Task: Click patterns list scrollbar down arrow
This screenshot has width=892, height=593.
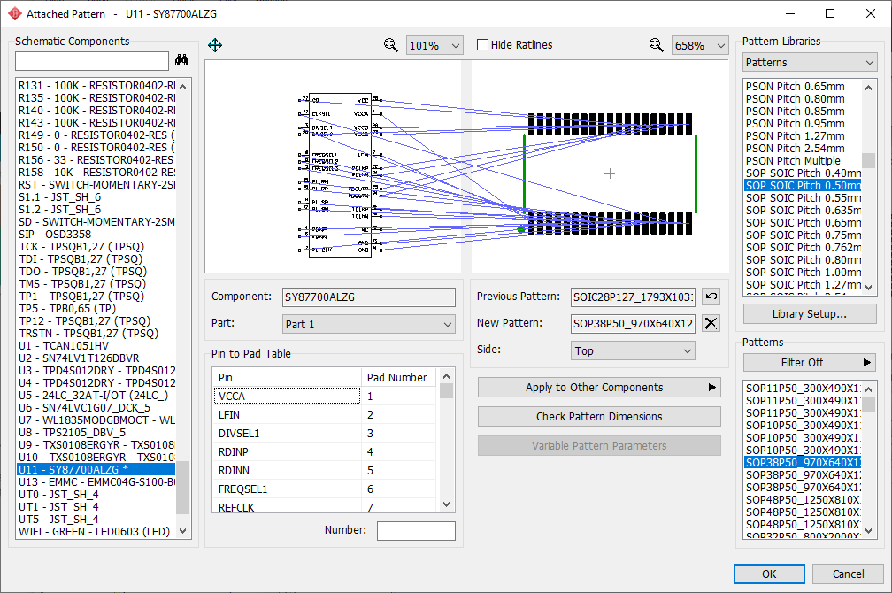Action: [x=868, y=531]
